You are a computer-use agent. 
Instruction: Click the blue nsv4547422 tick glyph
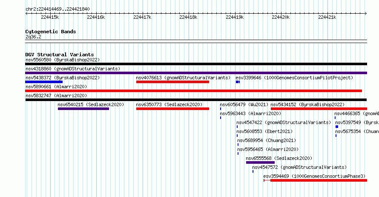click(x=237, y=127)
